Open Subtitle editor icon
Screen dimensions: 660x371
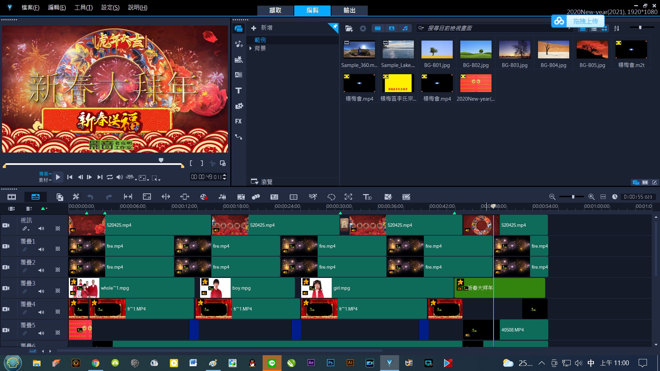pos(274,197)
